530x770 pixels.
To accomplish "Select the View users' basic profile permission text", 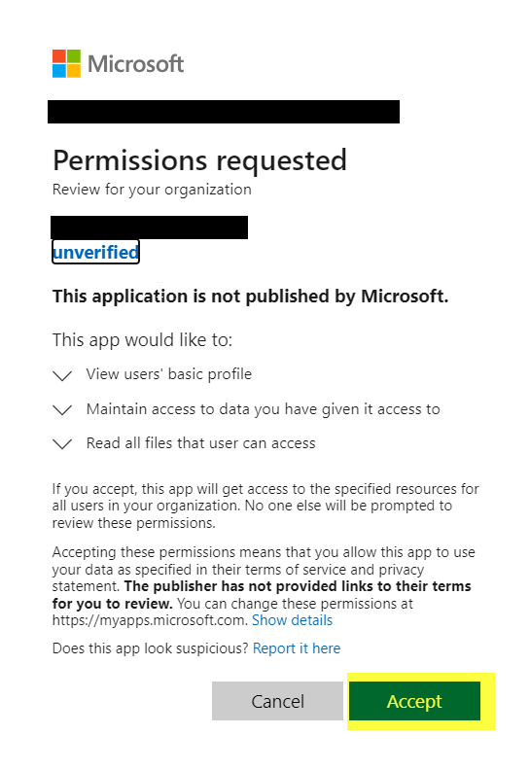I will pos(169,374).
